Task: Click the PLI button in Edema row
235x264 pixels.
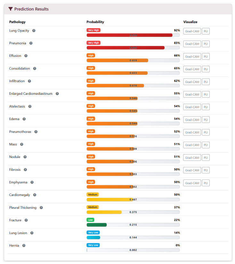Action: pos(206,120)
